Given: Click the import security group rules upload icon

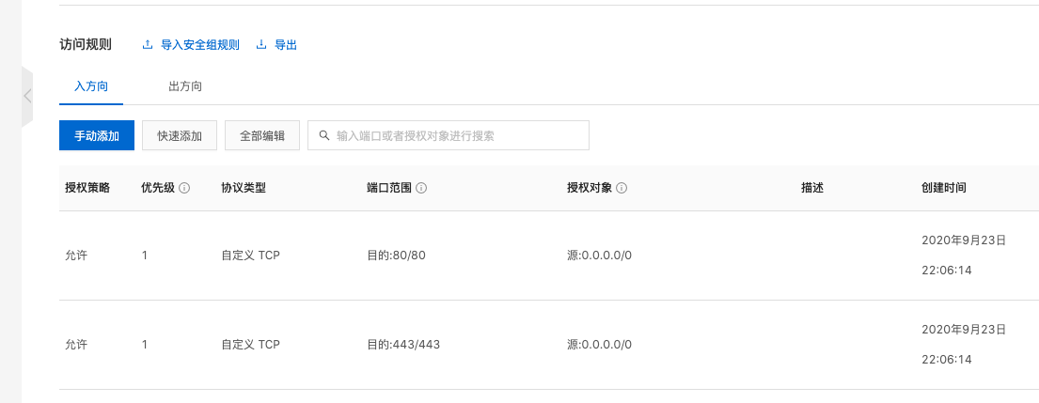Looking at the screenshot, I should [x=148, y=45].
